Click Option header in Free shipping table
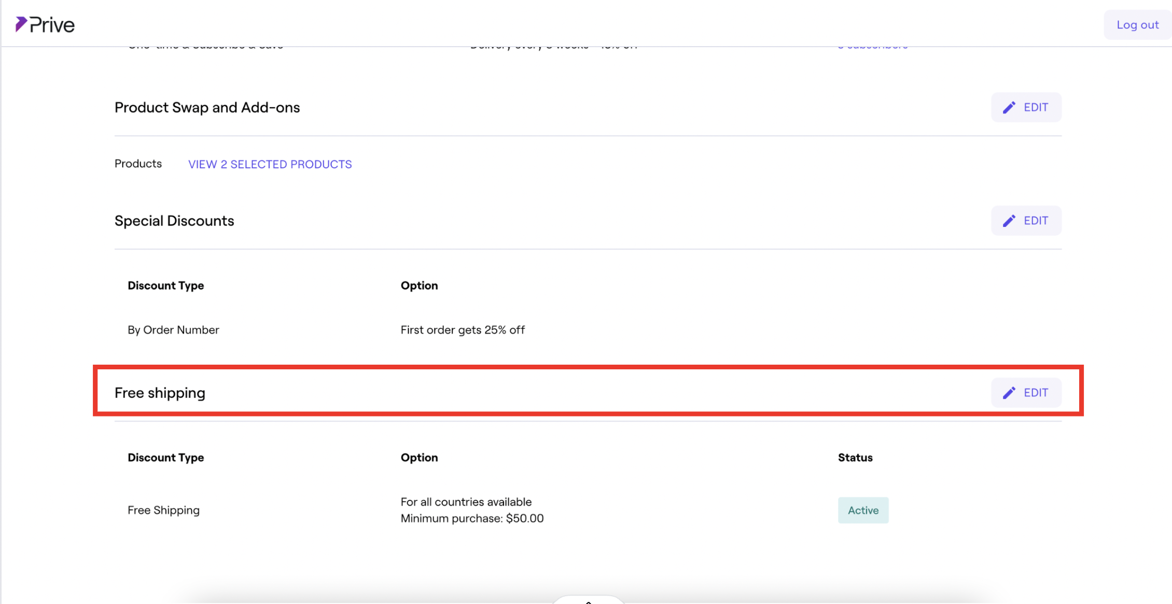The height and width of the screenshot is (604, 1172). pos(419,457)
